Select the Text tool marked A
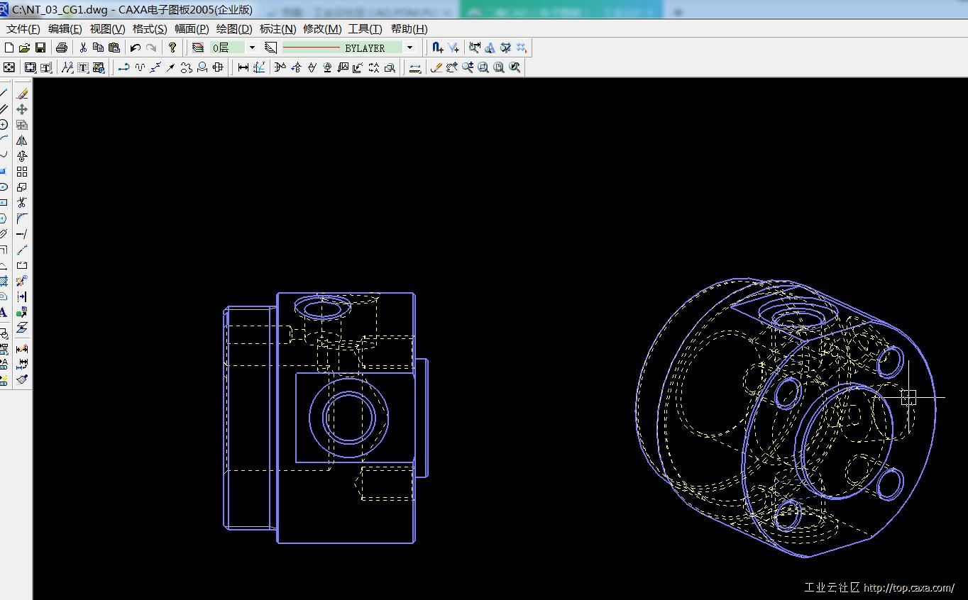The height and width of the screenshot is (600, 968). [x=4, y=312]
